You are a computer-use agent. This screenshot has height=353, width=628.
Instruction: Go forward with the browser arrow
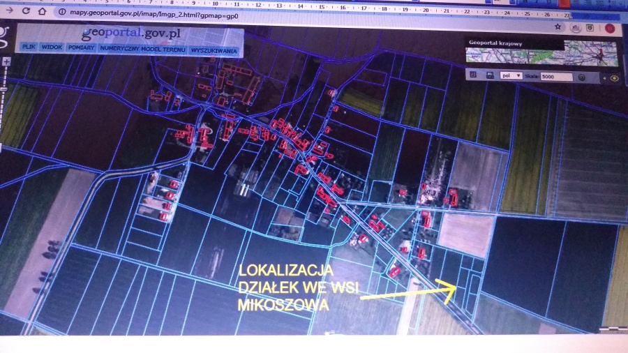click(9, 10)
